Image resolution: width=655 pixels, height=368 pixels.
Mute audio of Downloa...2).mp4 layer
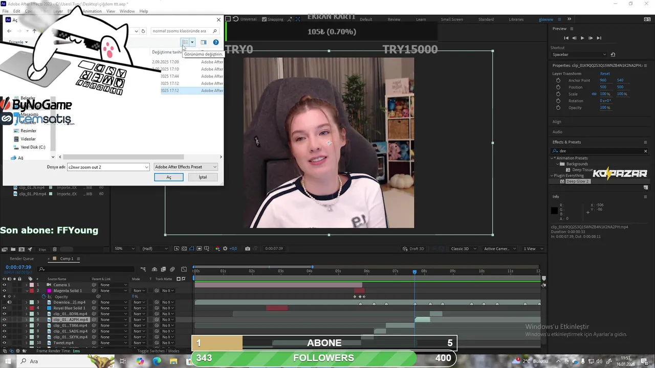click(10, 302)
